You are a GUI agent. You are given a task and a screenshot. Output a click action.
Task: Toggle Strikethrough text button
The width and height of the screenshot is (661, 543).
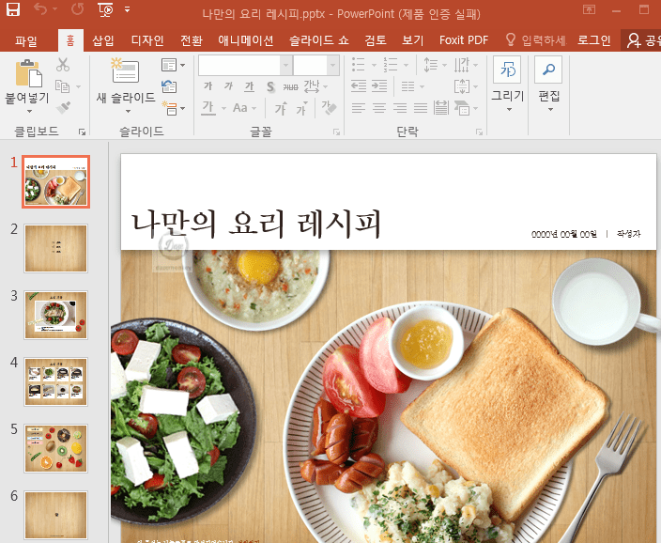click(x=290, y=87)
